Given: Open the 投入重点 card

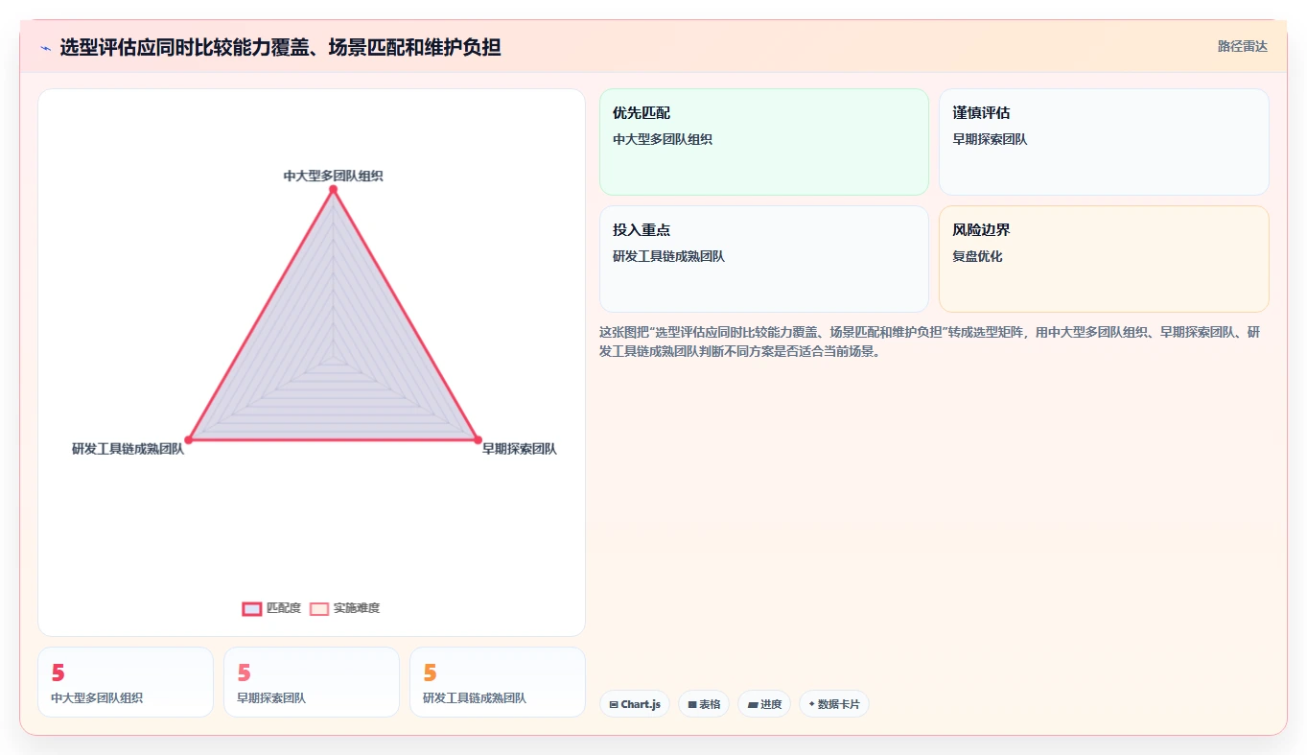Looking at the screenshot, I should click(764, 259).
